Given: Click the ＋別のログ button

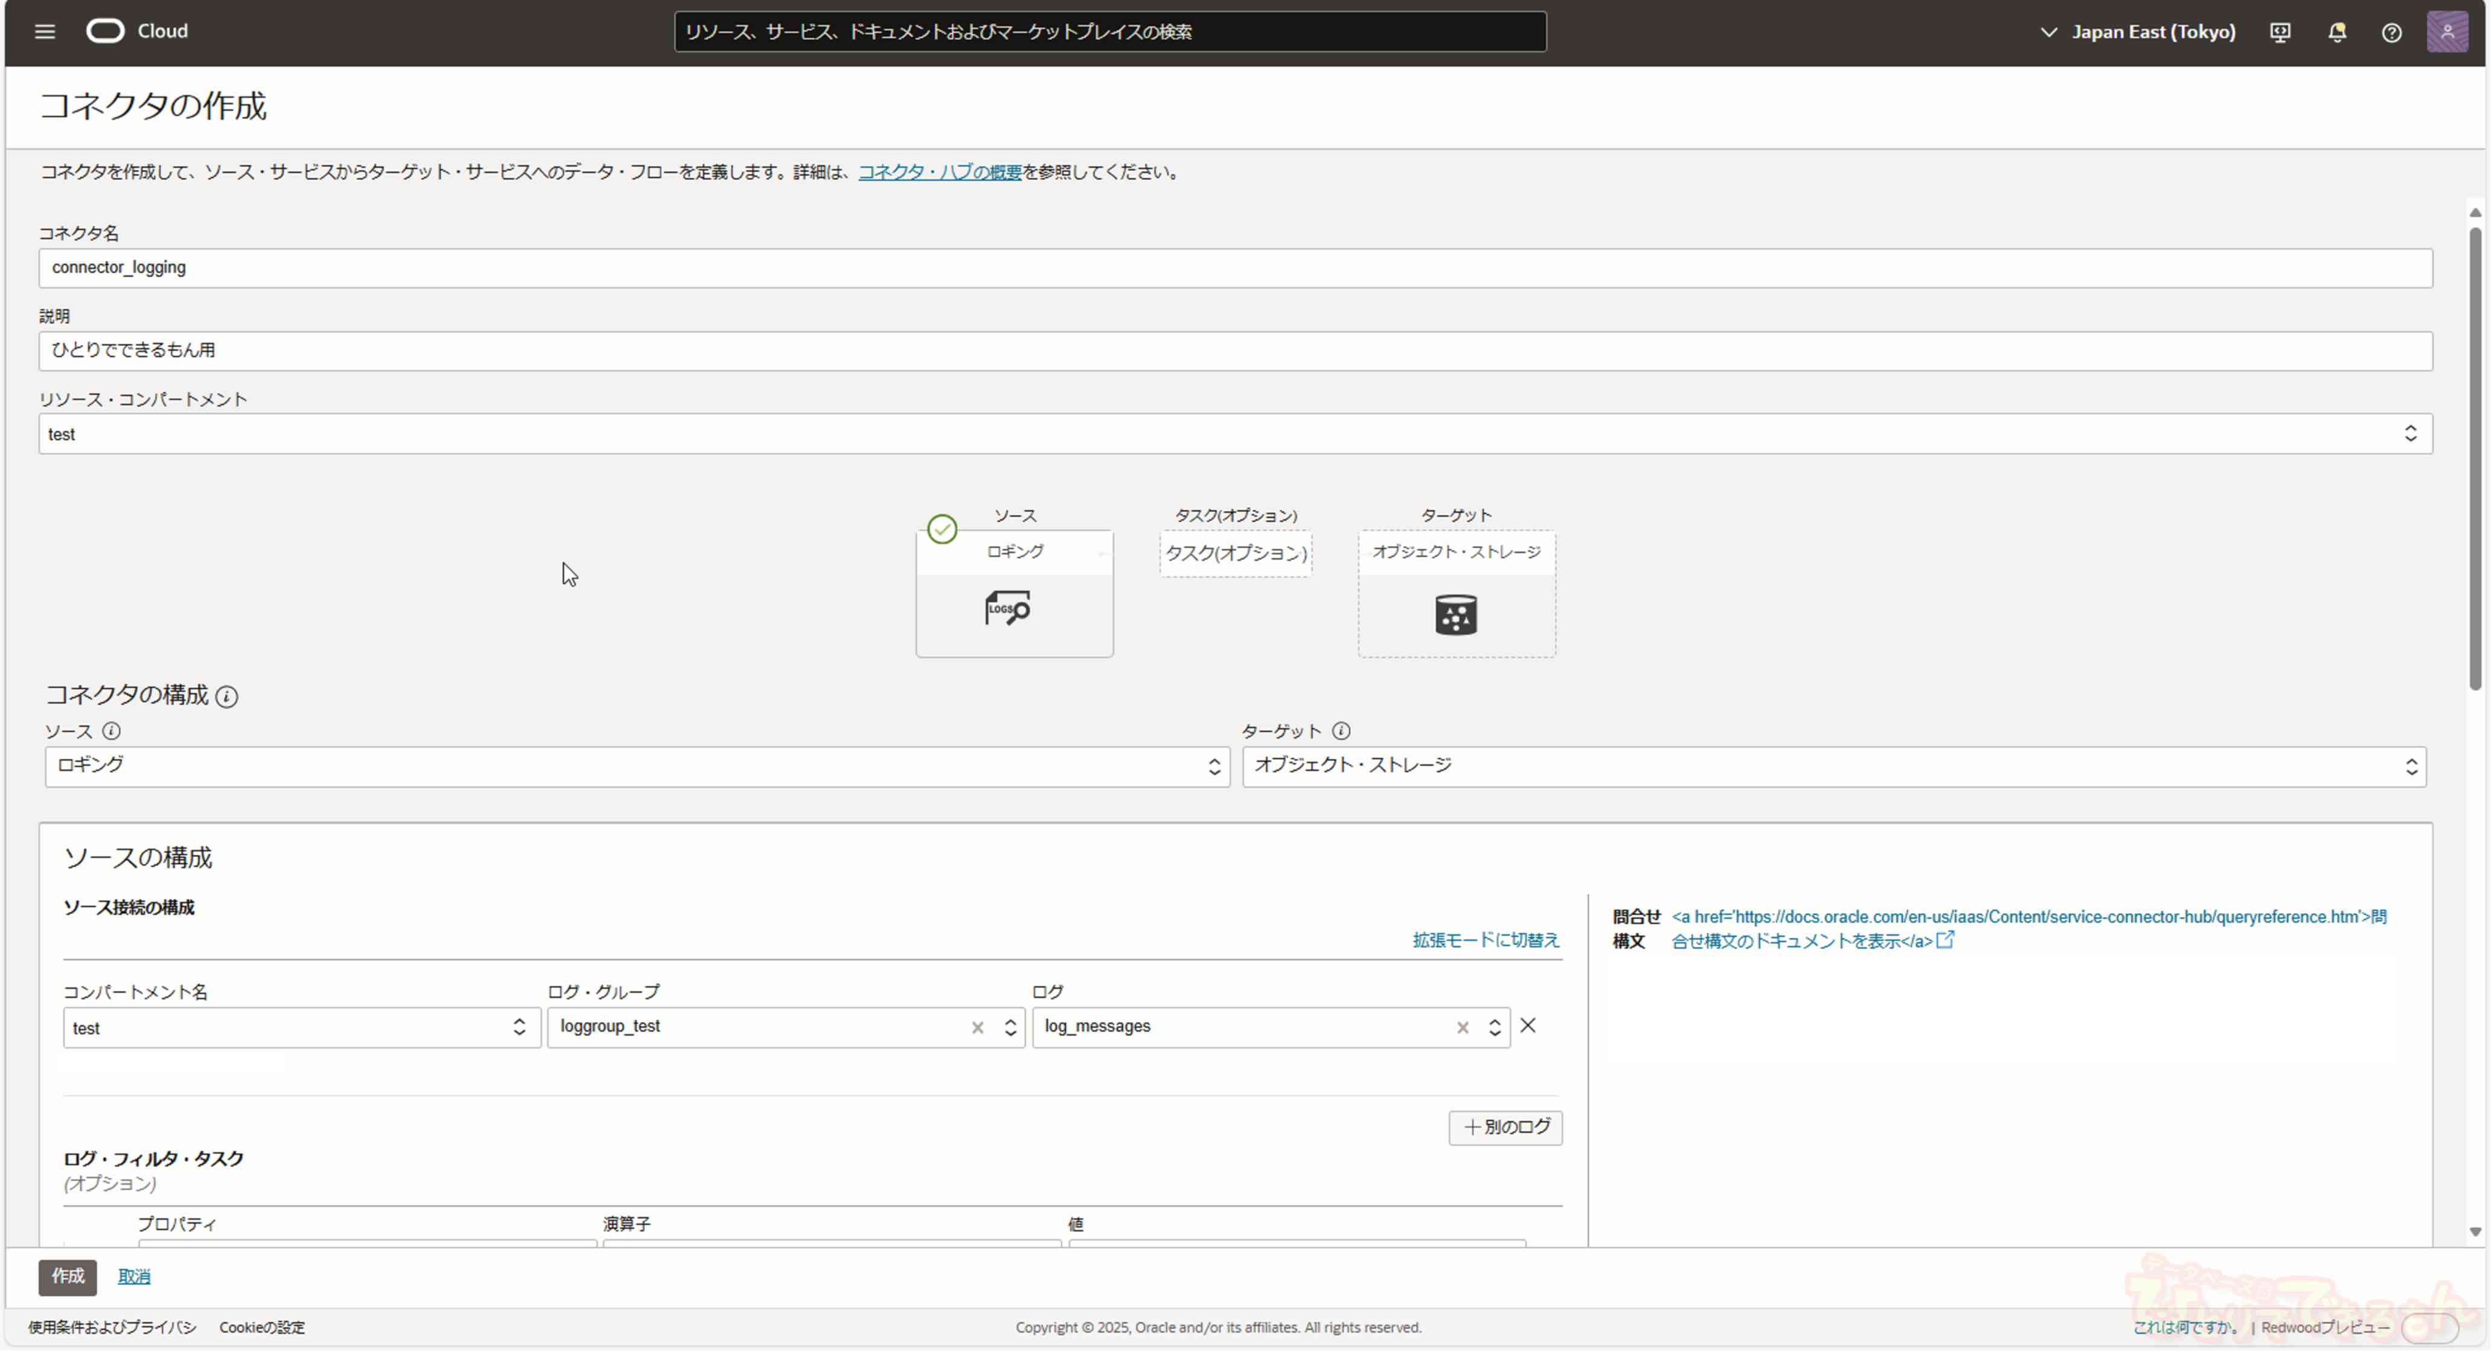Looking at the screenshot, I should pyautogui.click(x=1505, y=1128).
